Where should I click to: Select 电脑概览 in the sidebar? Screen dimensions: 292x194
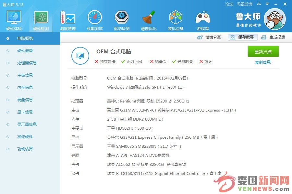(30, 38)
